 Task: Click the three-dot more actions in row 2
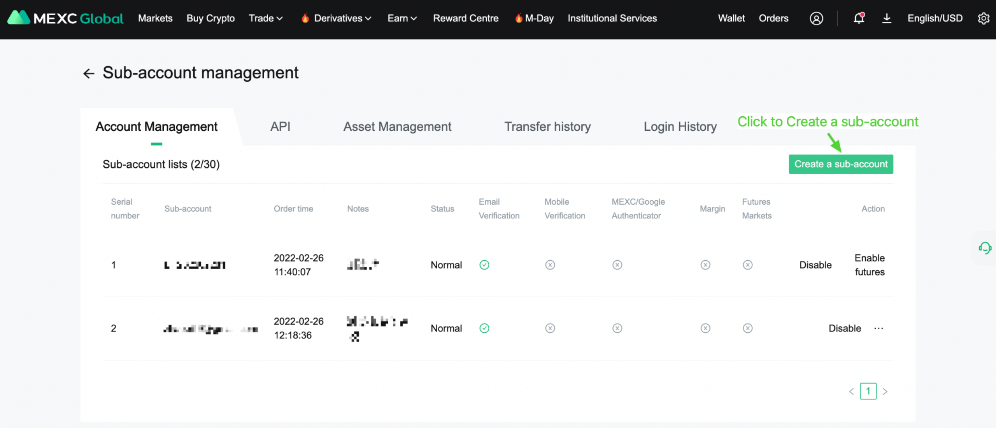878,328
